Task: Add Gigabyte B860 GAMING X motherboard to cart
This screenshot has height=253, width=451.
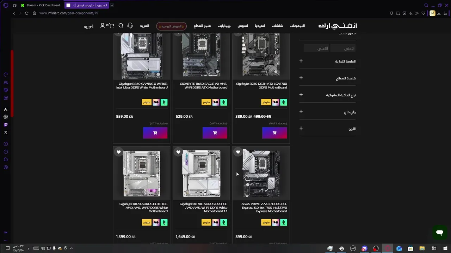Action: (155, 133)
